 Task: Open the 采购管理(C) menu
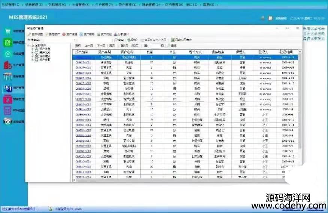tap(57, 4)
